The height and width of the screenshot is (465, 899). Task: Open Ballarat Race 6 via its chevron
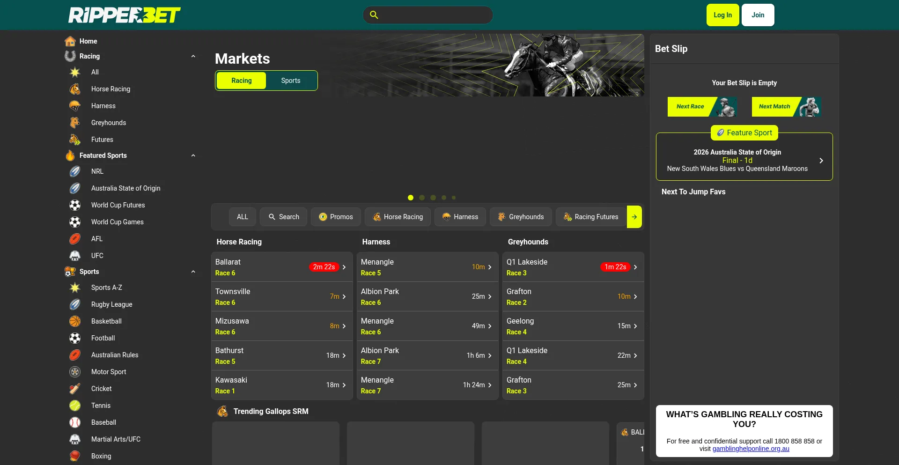(344, 267)
